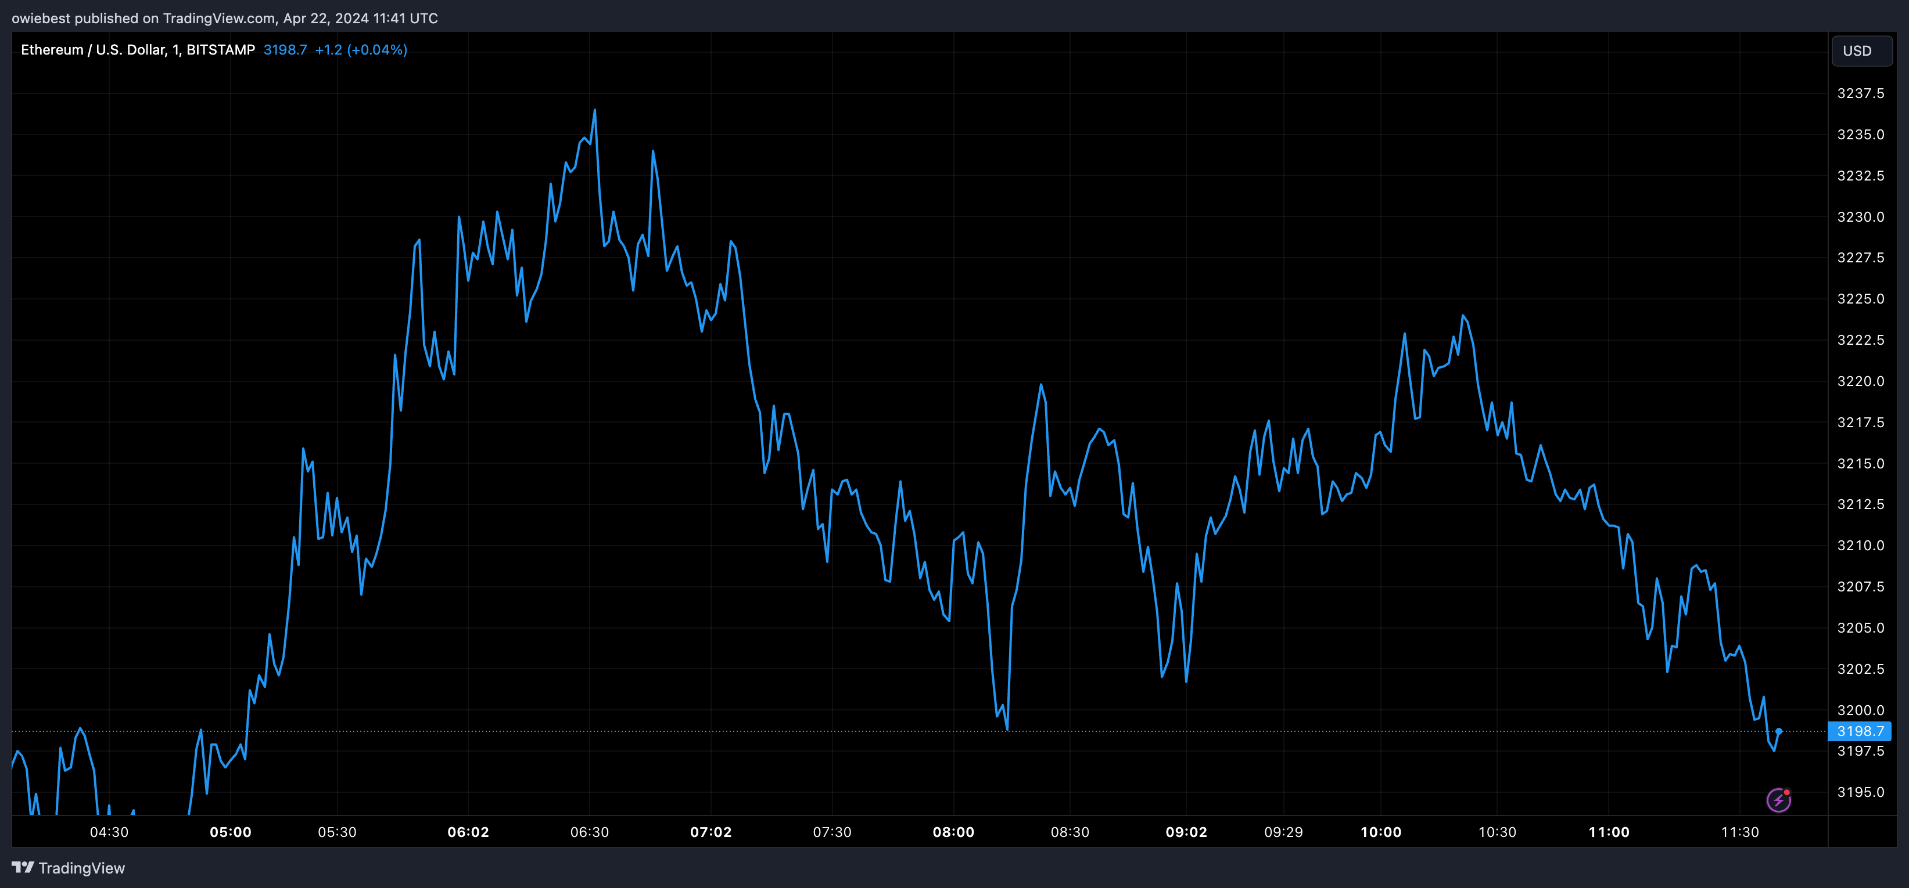Click the 3200.0 price axis label
The width and height of the screenshot is (1909, 888).
[1860, 710]
